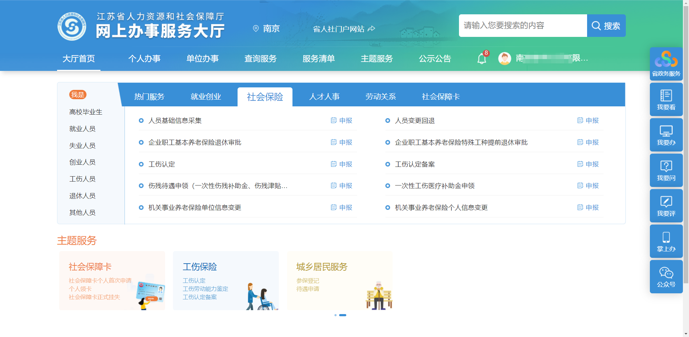Screen dimensions: 689x337
Task: Click the 掌上办 mobile icon
Action: pos(666,241)
